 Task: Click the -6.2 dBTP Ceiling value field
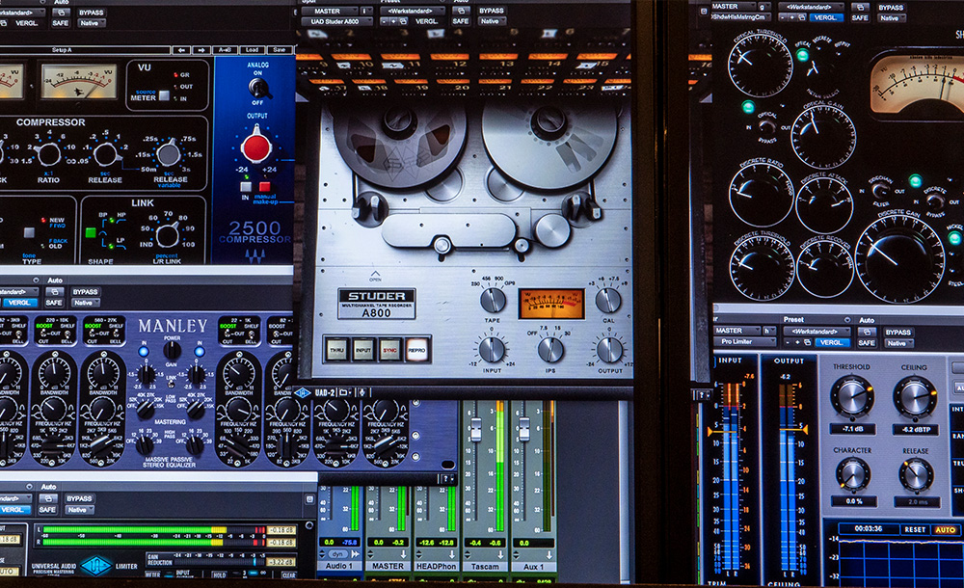tap(916, 429)
